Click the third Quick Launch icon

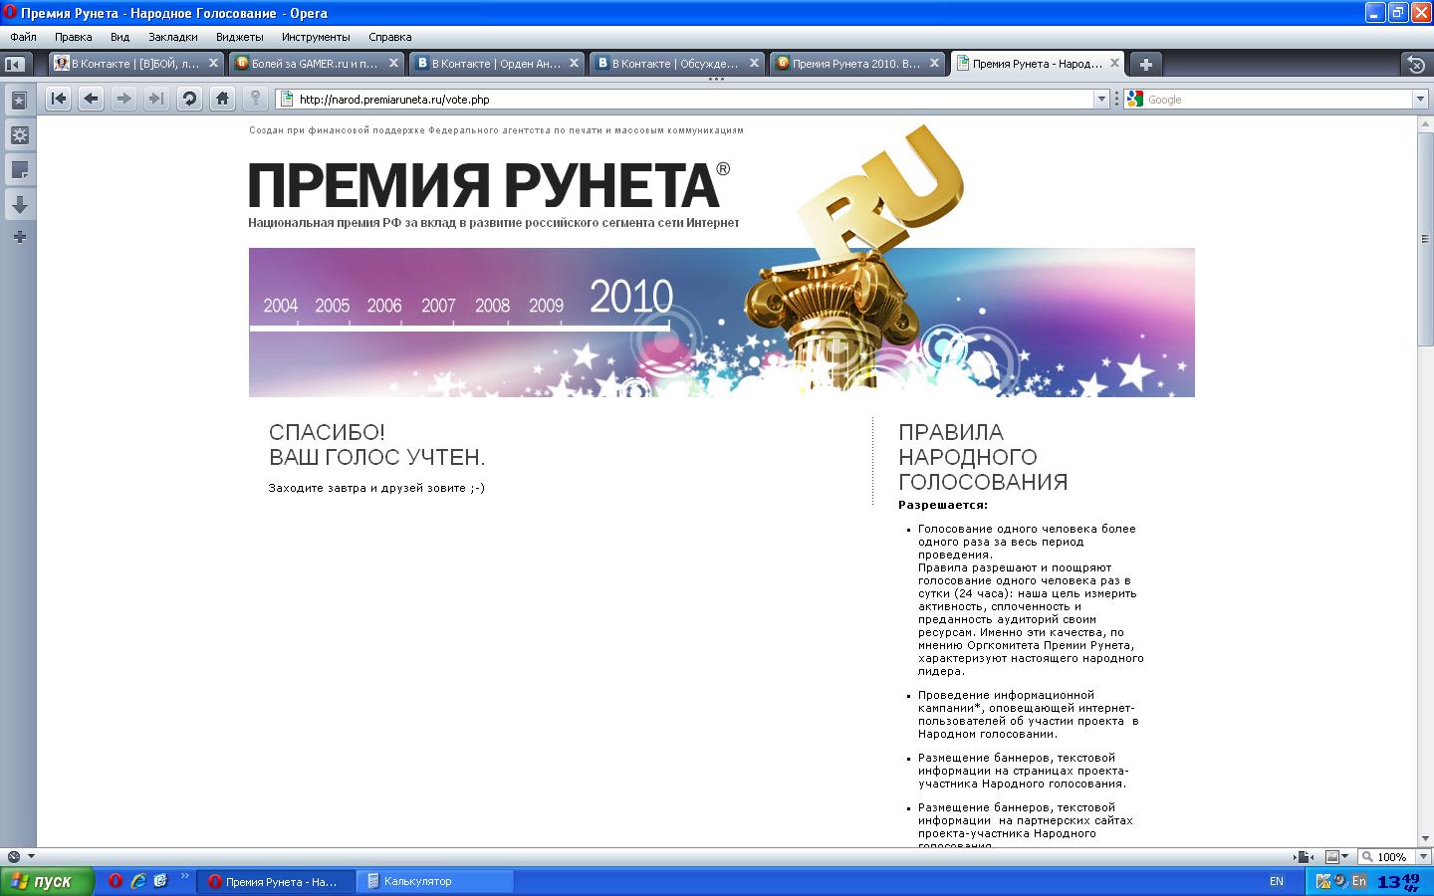tap(161, 881)
